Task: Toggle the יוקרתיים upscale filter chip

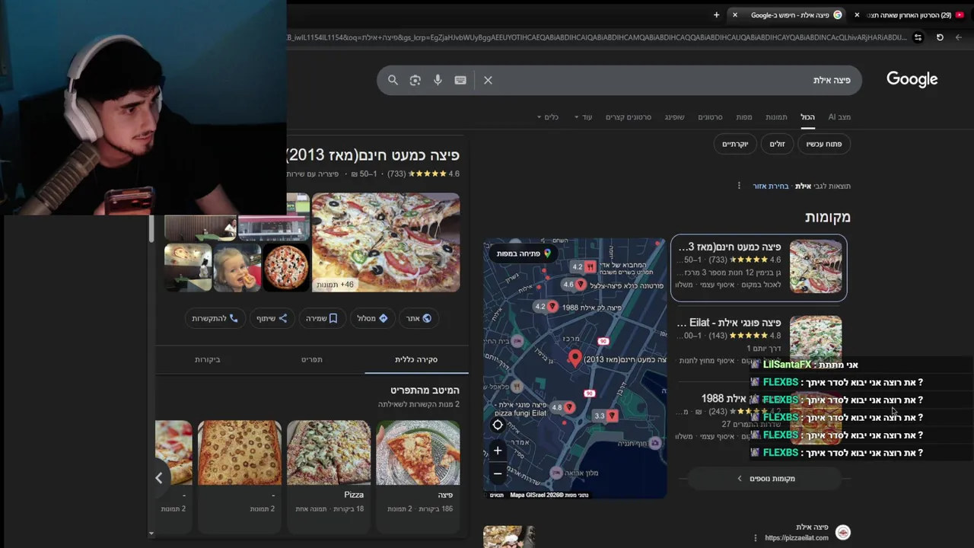Action: pos(735,144)
